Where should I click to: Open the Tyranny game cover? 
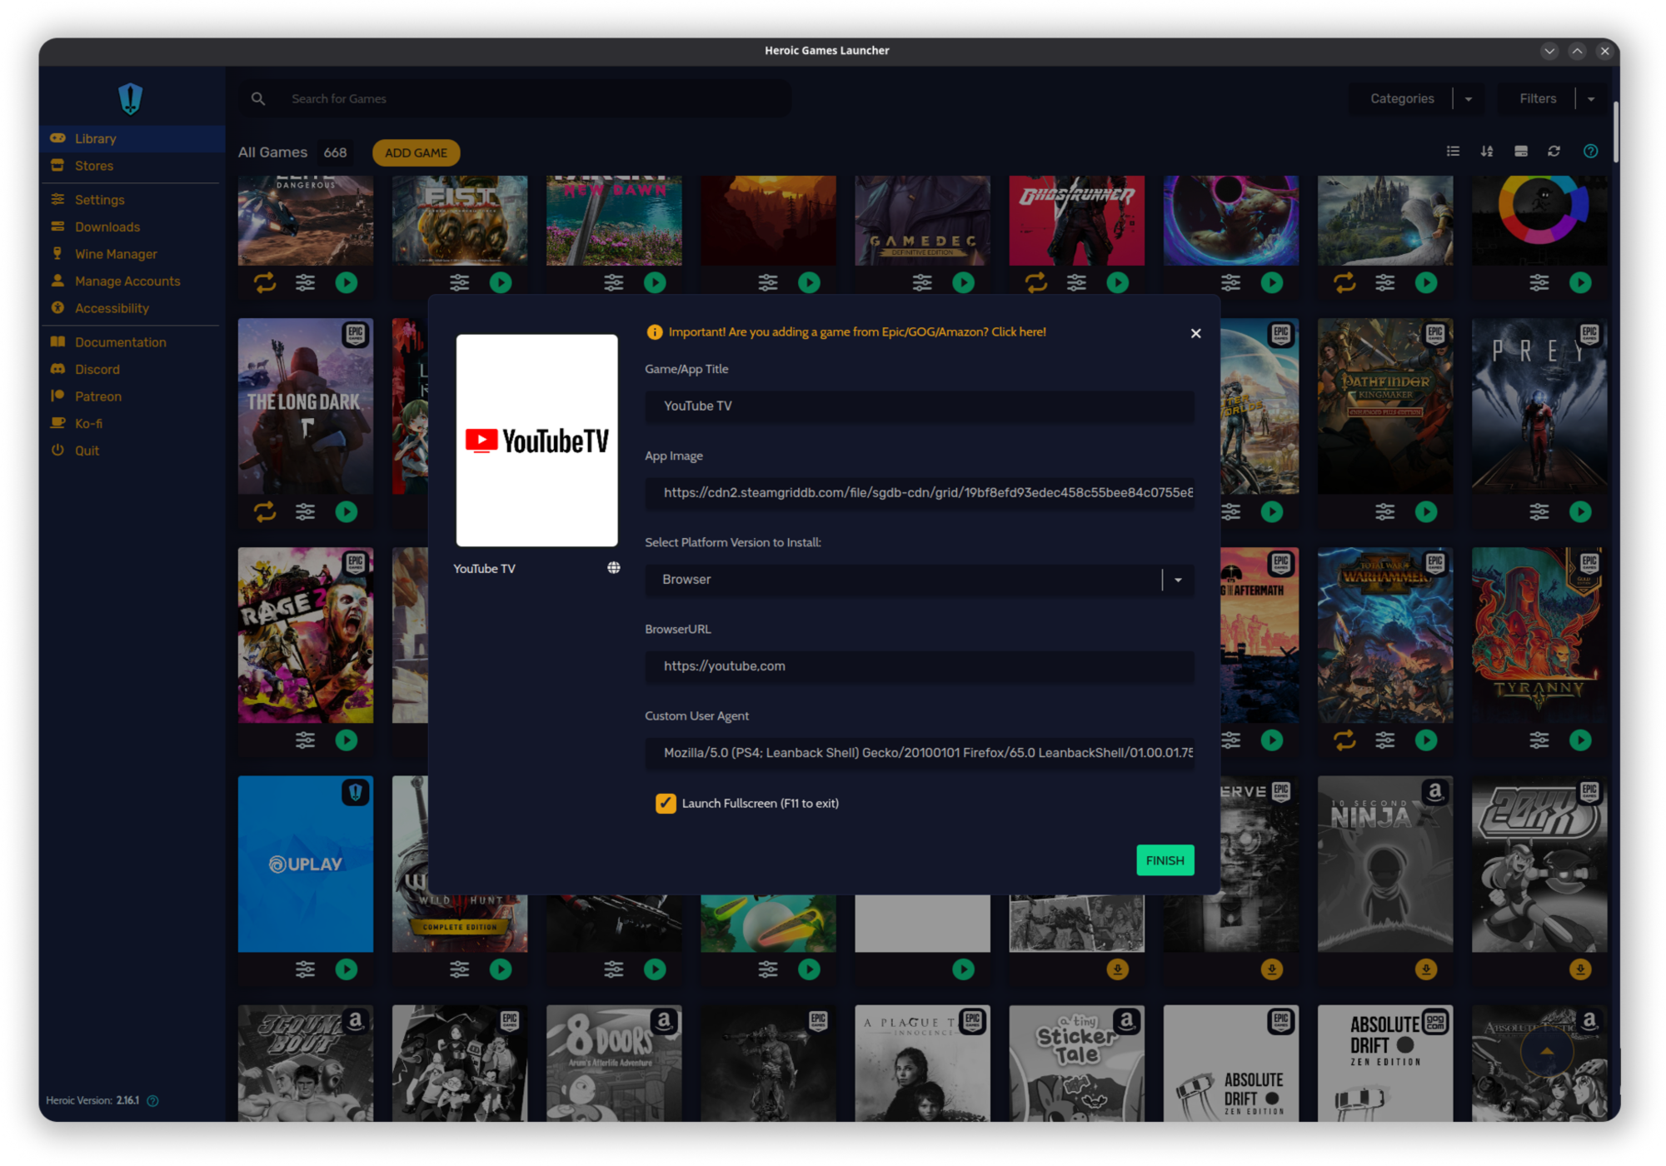[x=1539, y=635]
